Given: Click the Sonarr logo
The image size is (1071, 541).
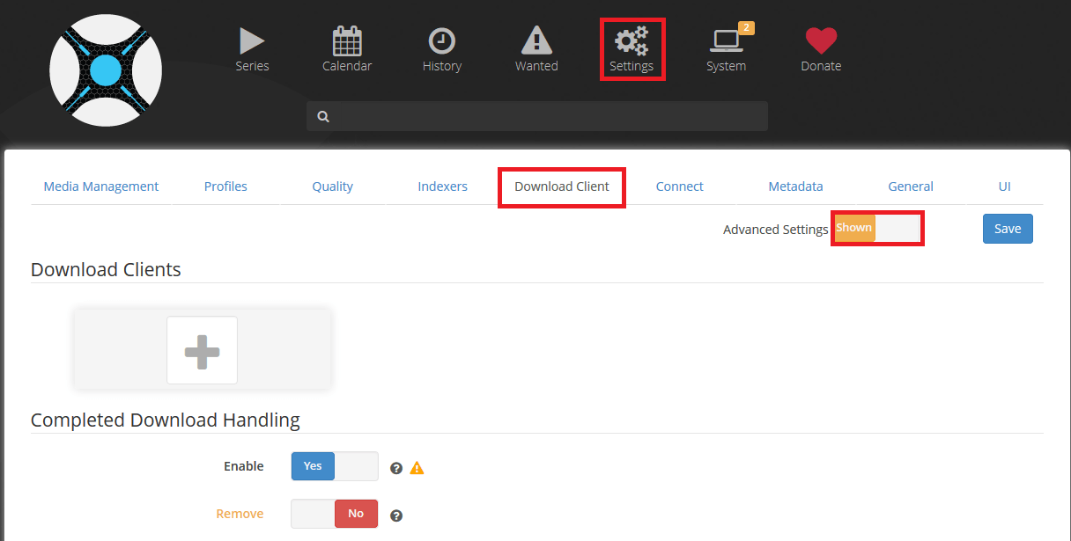Looking at the screenshot, I should 106,70.
